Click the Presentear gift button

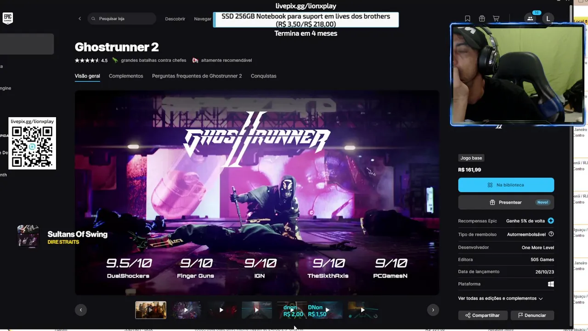click(506, 202)
